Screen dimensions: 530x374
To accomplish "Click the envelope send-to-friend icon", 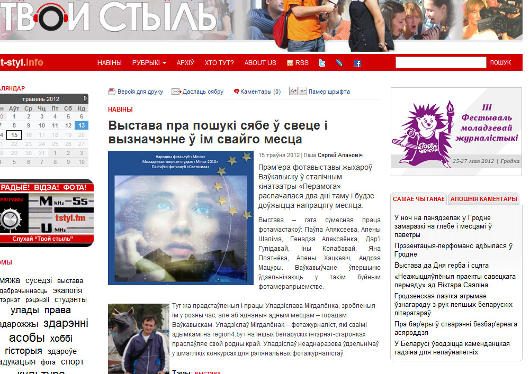I will [x=176, y=92].
